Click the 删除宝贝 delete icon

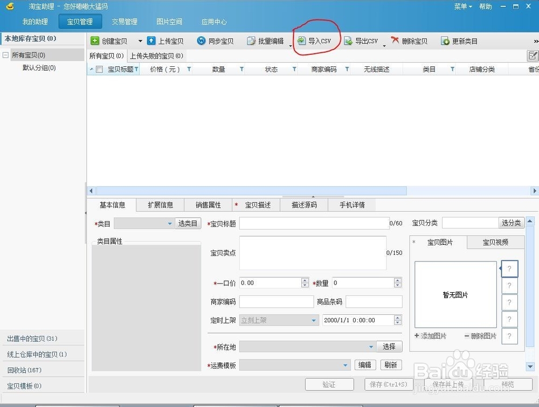pyautogui.click(x=395, y=40)
